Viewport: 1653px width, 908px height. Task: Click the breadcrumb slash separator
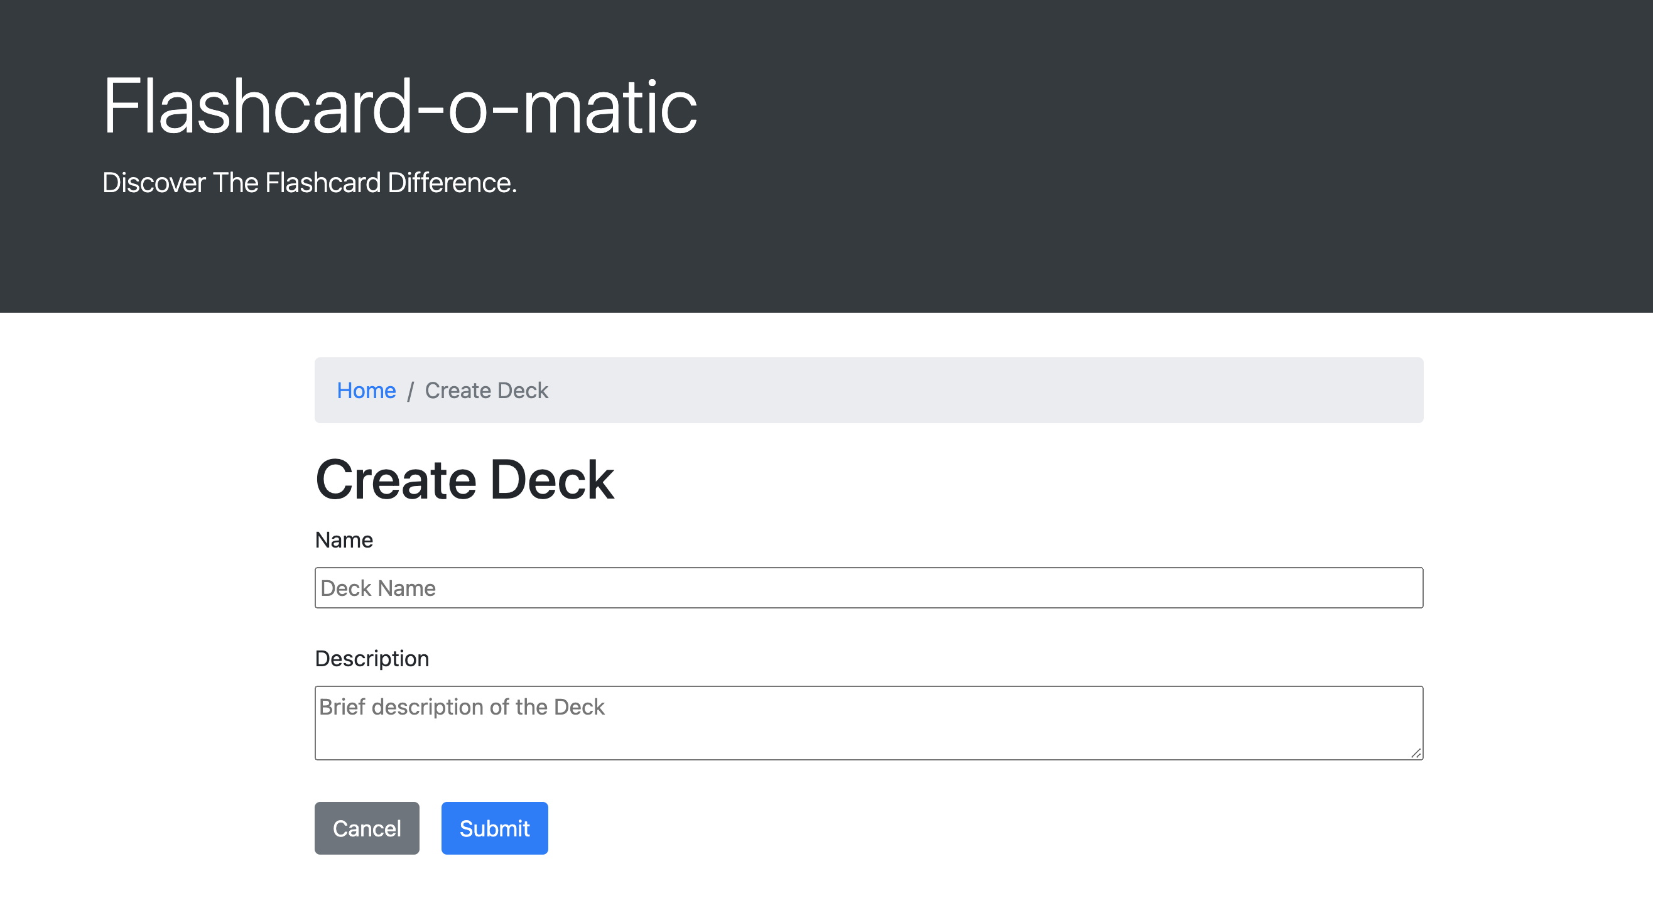[410, 391]
